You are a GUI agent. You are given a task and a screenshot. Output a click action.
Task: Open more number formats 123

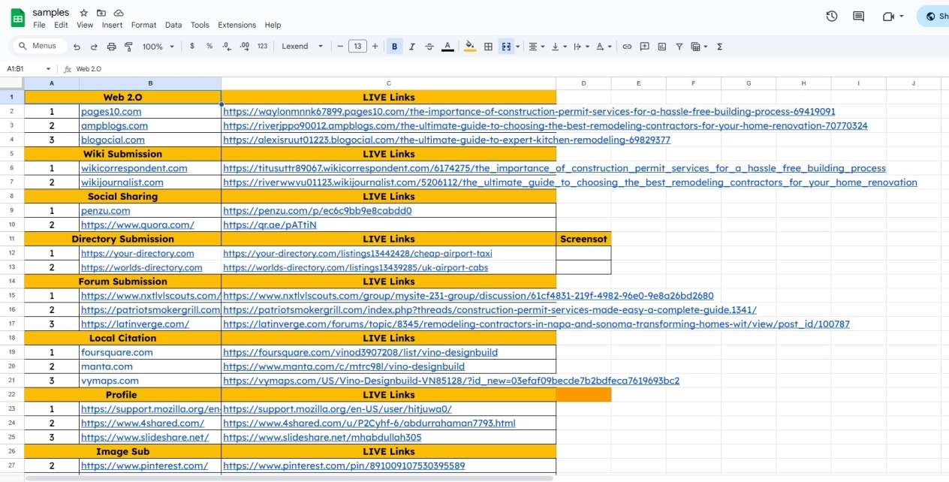pos(262,46)
